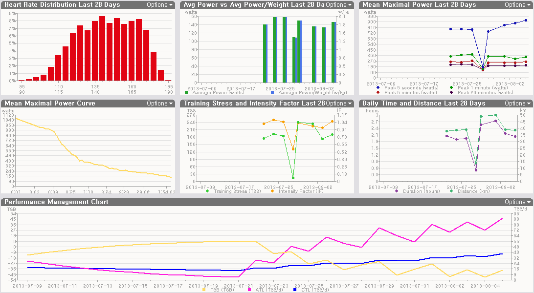534x293 pixels.
Task: Click the 'Peak 5 seconds (watts)' legend label
Action: pyautogui.click(x=411, y=88)
